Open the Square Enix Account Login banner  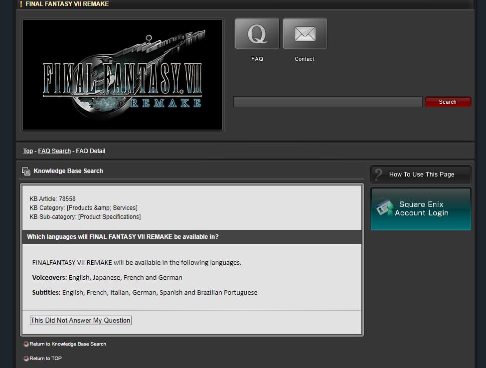421,208
